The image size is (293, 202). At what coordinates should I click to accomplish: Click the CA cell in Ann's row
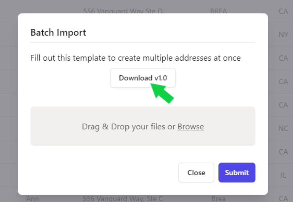(283, 199)
